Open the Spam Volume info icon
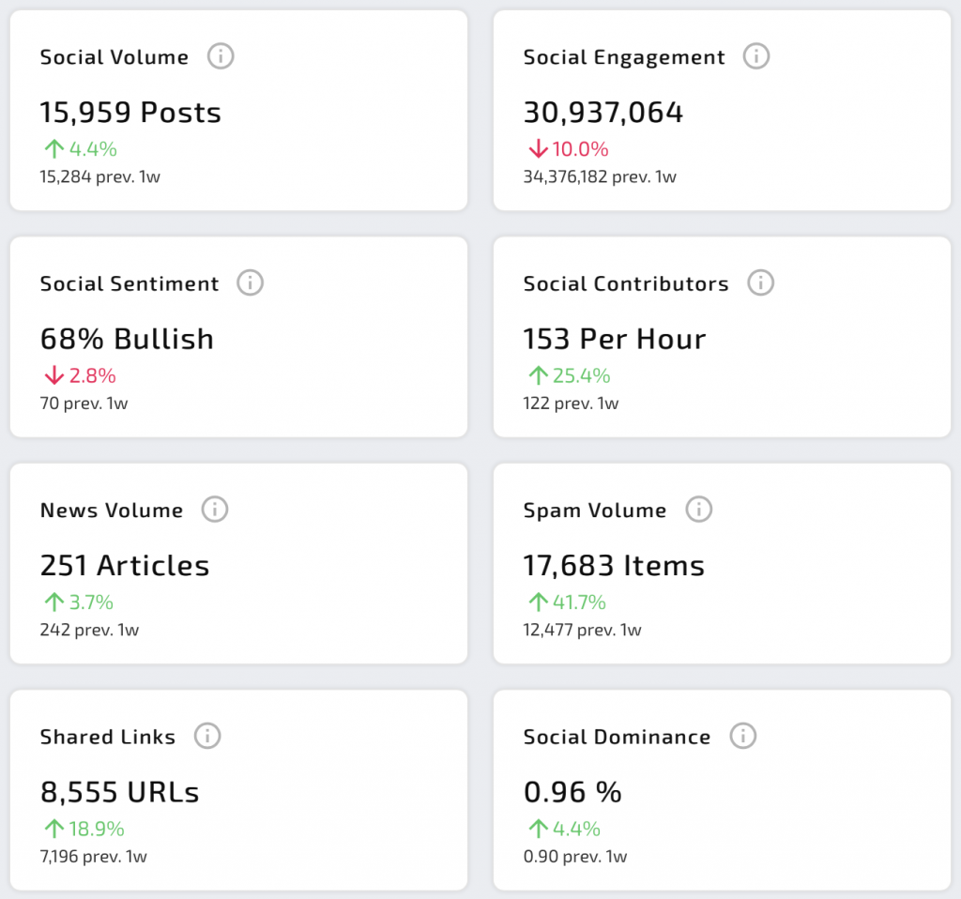The image size is (961, 899). pos(698,510)
